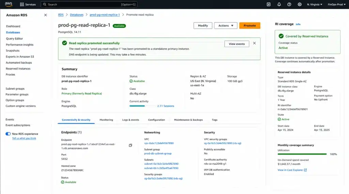Open the Configuration tab
This screenshot has width=349, height=194.
tap(156, 120)
